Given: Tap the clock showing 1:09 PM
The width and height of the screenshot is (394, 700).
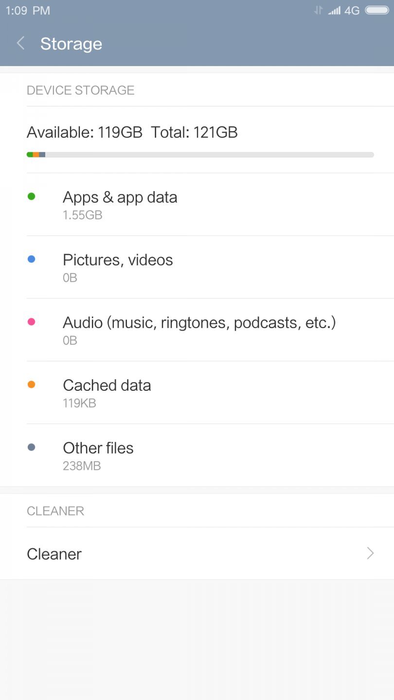Looking at the screenshot, I should pos(28,10).
